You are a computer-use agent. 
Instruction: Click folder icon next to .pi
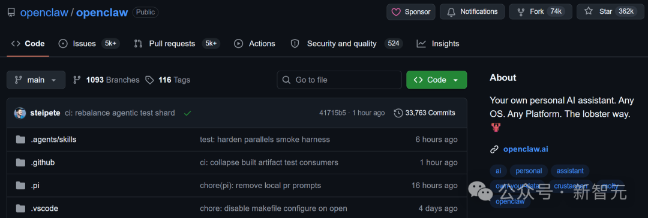coord(20,186)
